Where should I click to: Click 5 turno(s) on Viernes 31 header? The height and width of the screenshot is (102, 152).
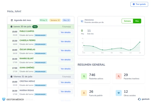point(67,77)
